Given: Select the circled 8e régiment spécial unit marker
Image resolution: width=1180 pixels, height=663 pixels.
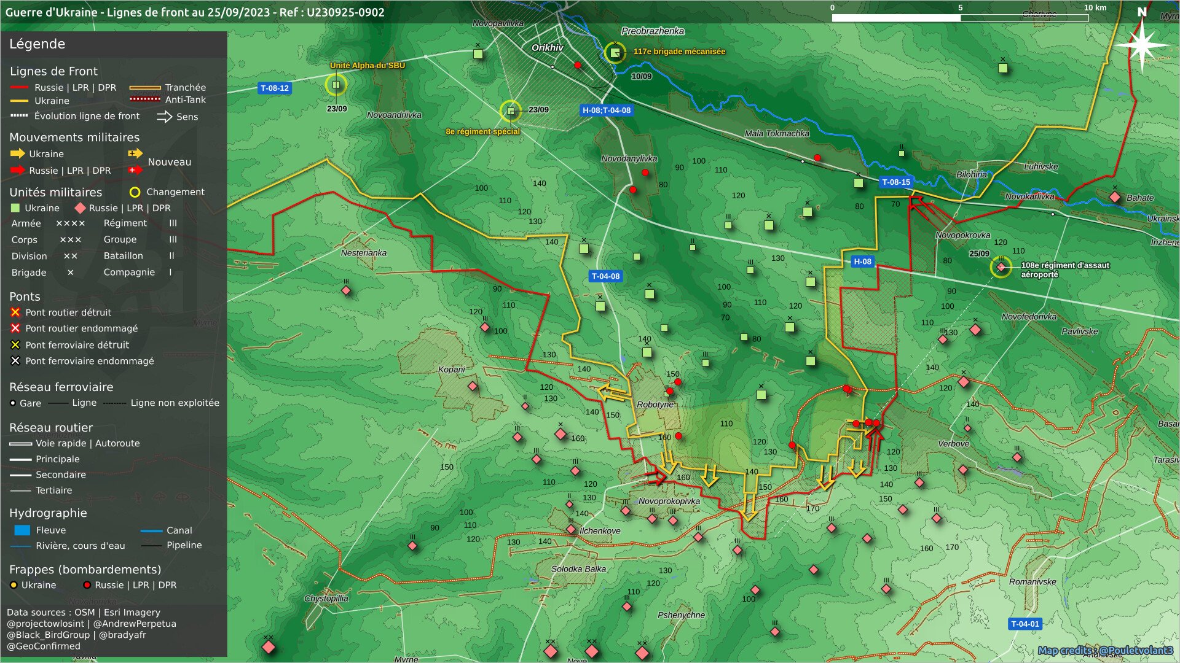Looking at the screenshot, I should 511,111.
